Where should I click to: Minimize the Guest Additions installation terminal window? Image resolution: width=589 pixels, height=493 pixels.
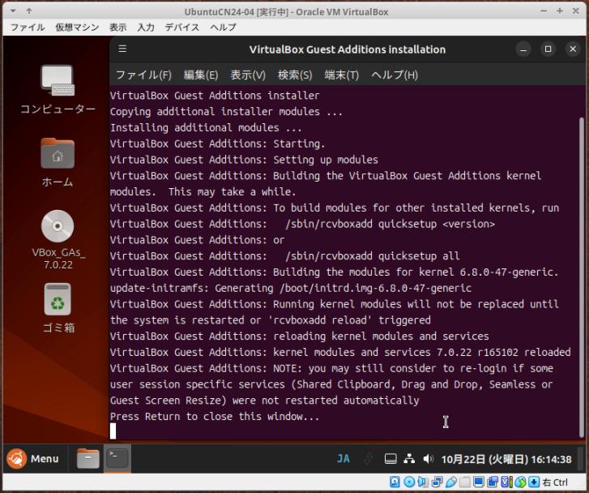523,49
